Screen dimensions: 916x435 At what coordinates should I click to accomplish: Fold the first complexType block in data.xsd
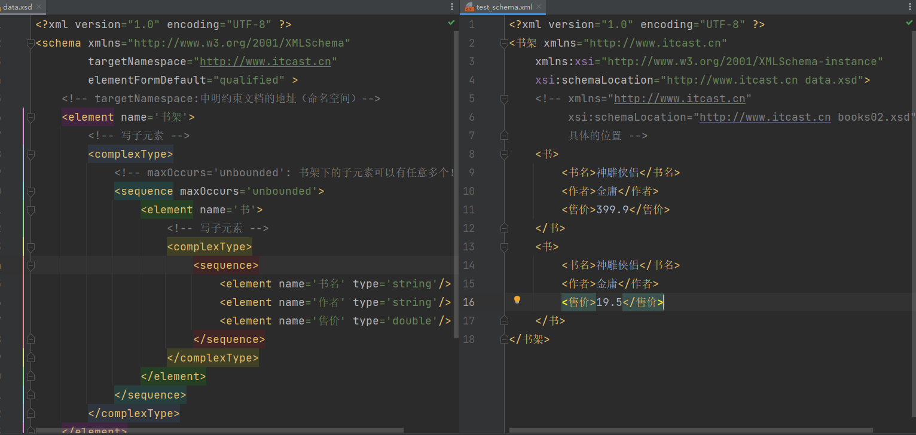(30, 154)
